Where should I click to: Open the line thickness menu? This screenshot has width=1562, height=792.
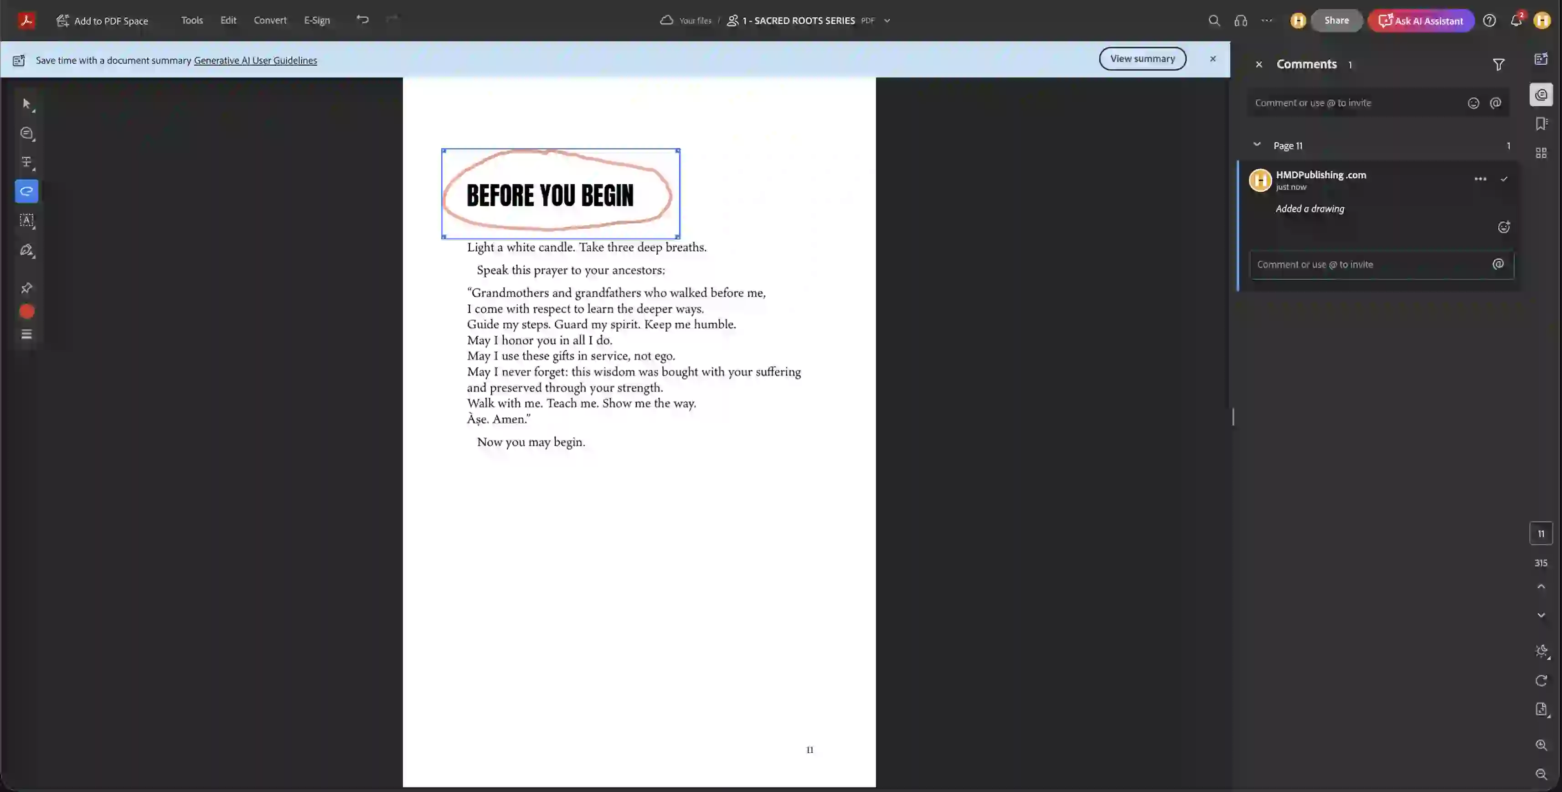tap(27, 335)
